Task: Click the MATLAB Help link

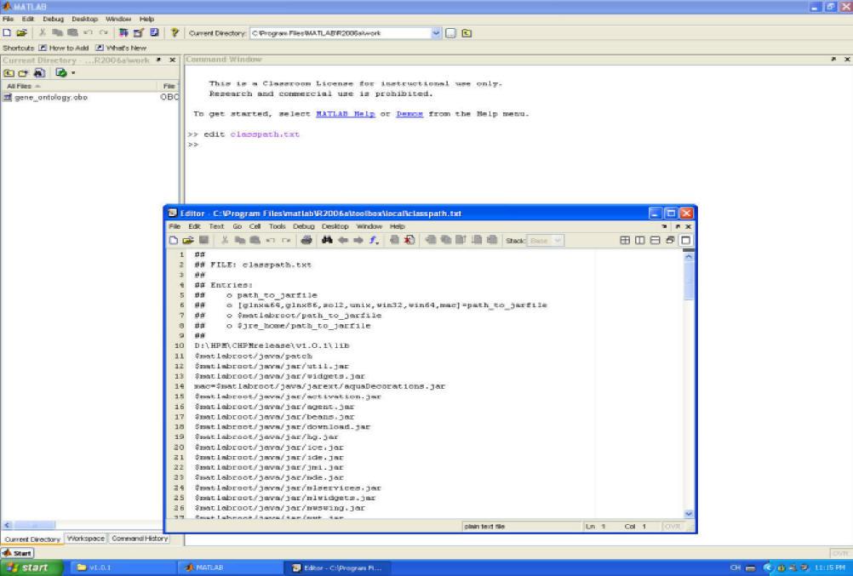Action: 346,114
